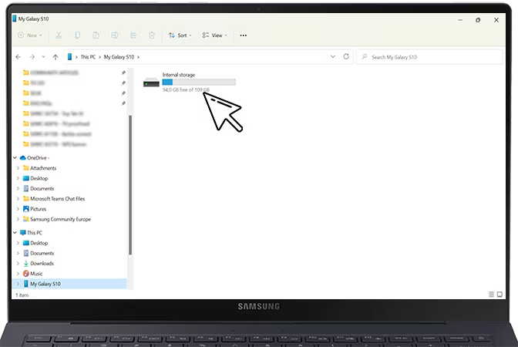This screenshot has height=347, width=518.
Task: Click My Galaxy S10 in the address path
Action: [x=119, y=57]
